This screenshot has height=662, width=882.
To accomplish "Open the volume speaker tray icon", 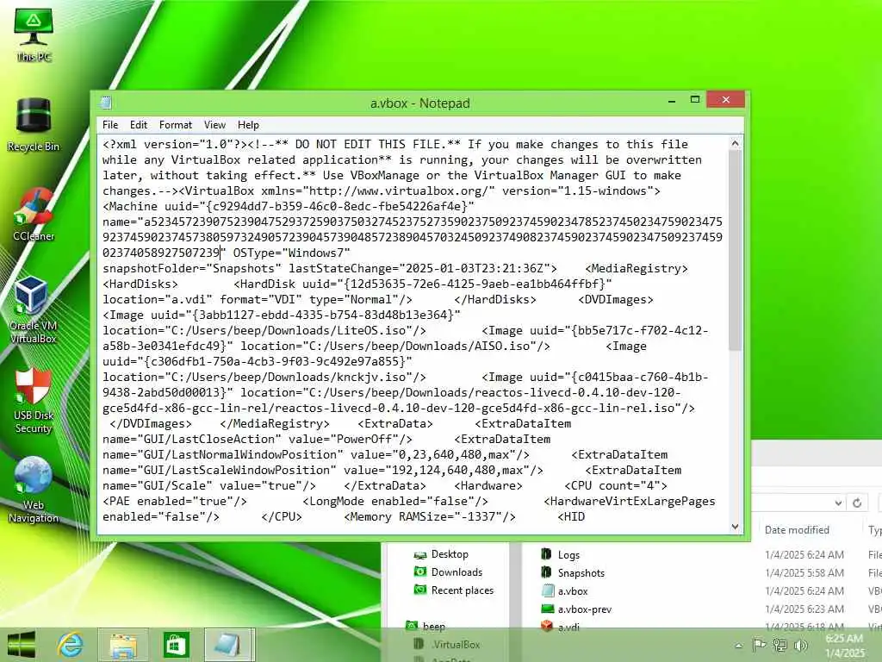I will click(800, 645).
